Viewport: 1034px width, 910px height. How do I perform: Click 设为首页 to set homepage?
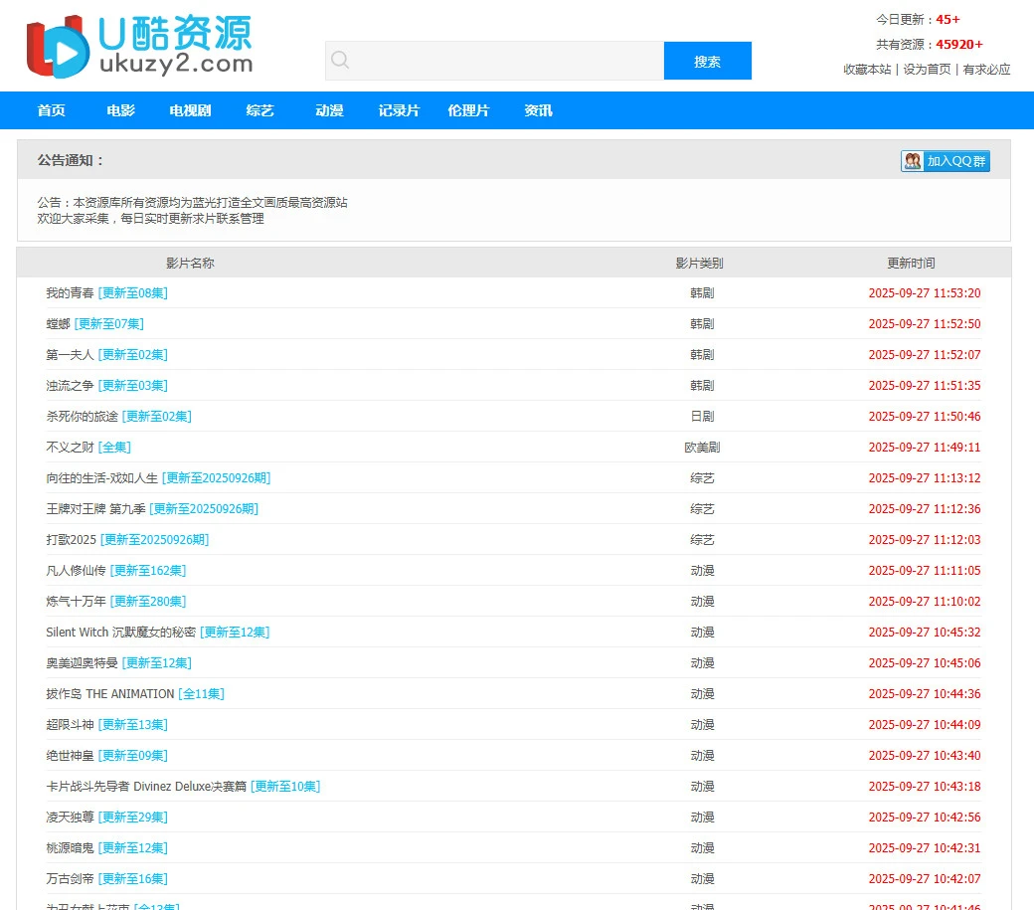[926, 70]
